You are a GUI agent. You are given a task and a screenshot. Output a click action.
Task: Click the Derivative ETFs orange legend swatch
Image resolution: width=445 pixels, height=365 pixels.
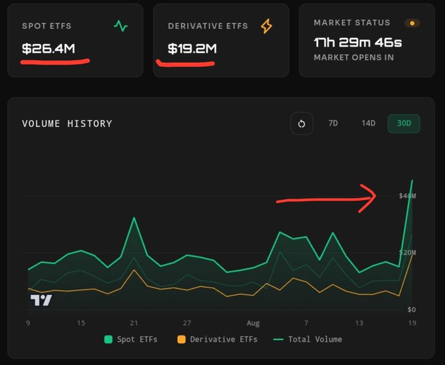[181, 339]
